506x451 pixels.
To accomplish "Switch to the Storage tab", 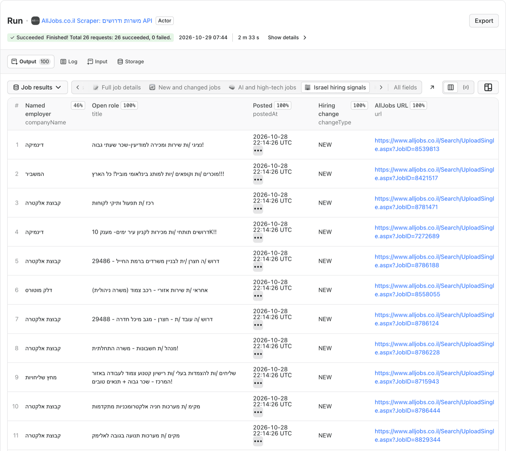I will 130,61.
